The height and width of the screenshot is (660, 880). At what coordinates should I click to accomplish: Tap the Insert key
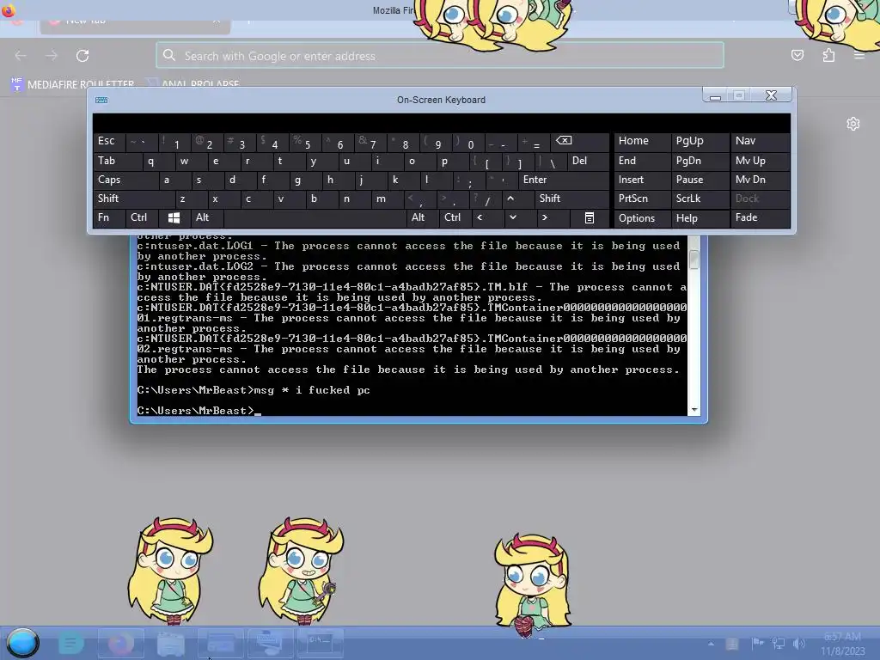642,180
